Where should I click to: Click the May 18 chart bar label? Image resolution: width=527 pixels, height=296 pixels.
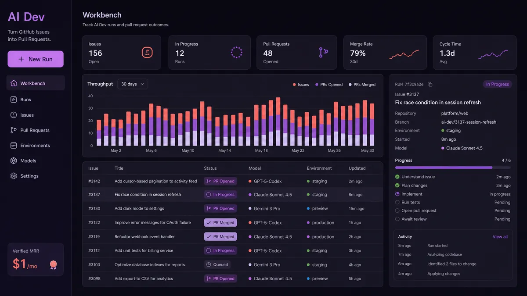click(x=261, y=150)
